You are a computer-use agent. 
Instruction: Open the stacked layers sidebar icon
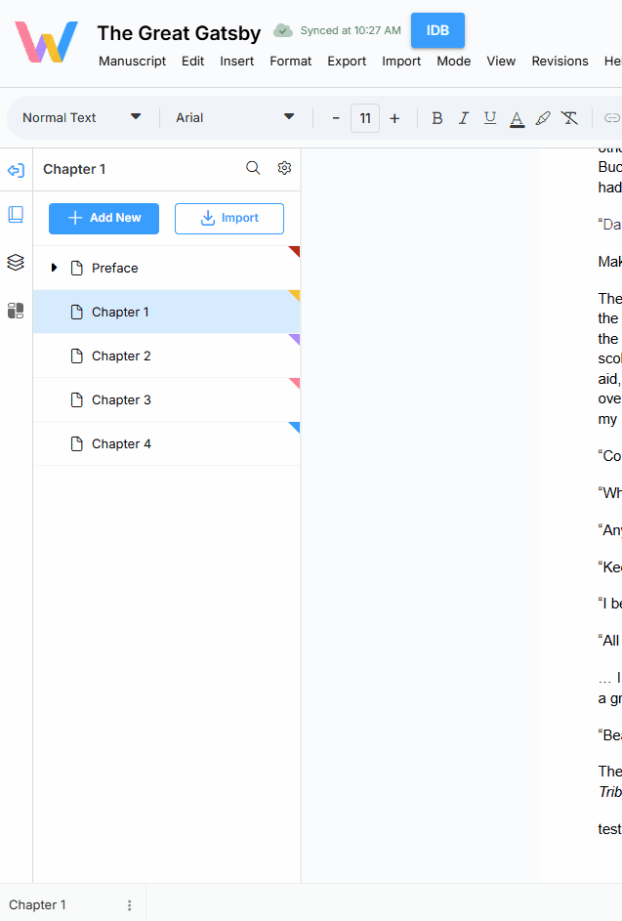click(x=16, y=262)
